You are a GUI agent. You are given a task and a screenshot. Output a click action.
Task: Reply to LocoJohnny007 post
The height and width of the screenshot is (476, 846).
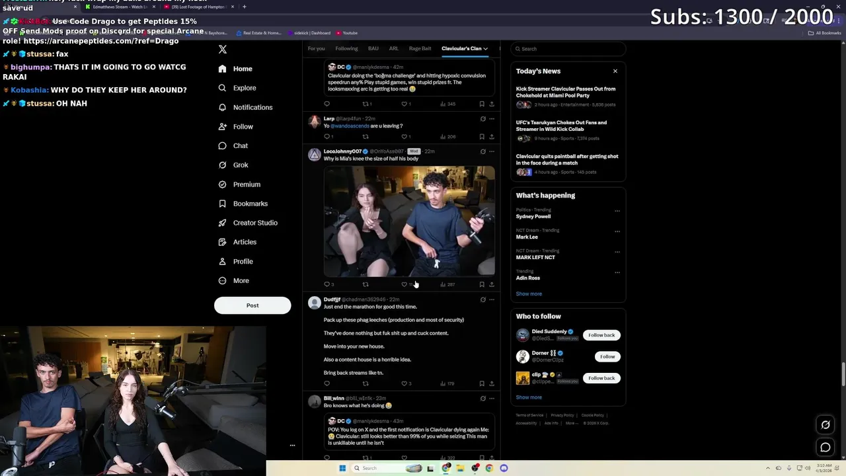(327, 284)
